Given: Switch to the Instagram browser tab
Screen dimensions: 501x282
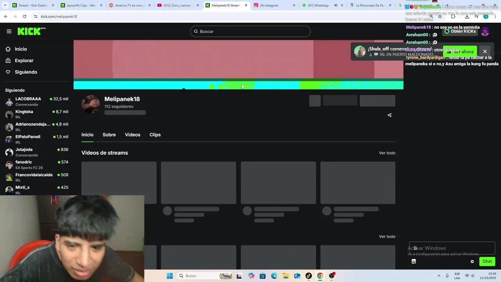Looking at the screenshot, I should [x=275, y=5].
